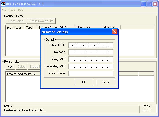Click the Clear History button
Image resolution: width=159 pixels, height=117 pixels.
coord(16,21)
